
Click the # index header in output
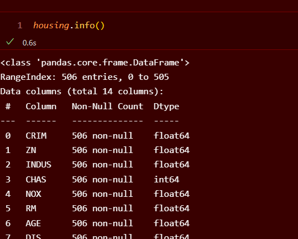tap(8, 106)
